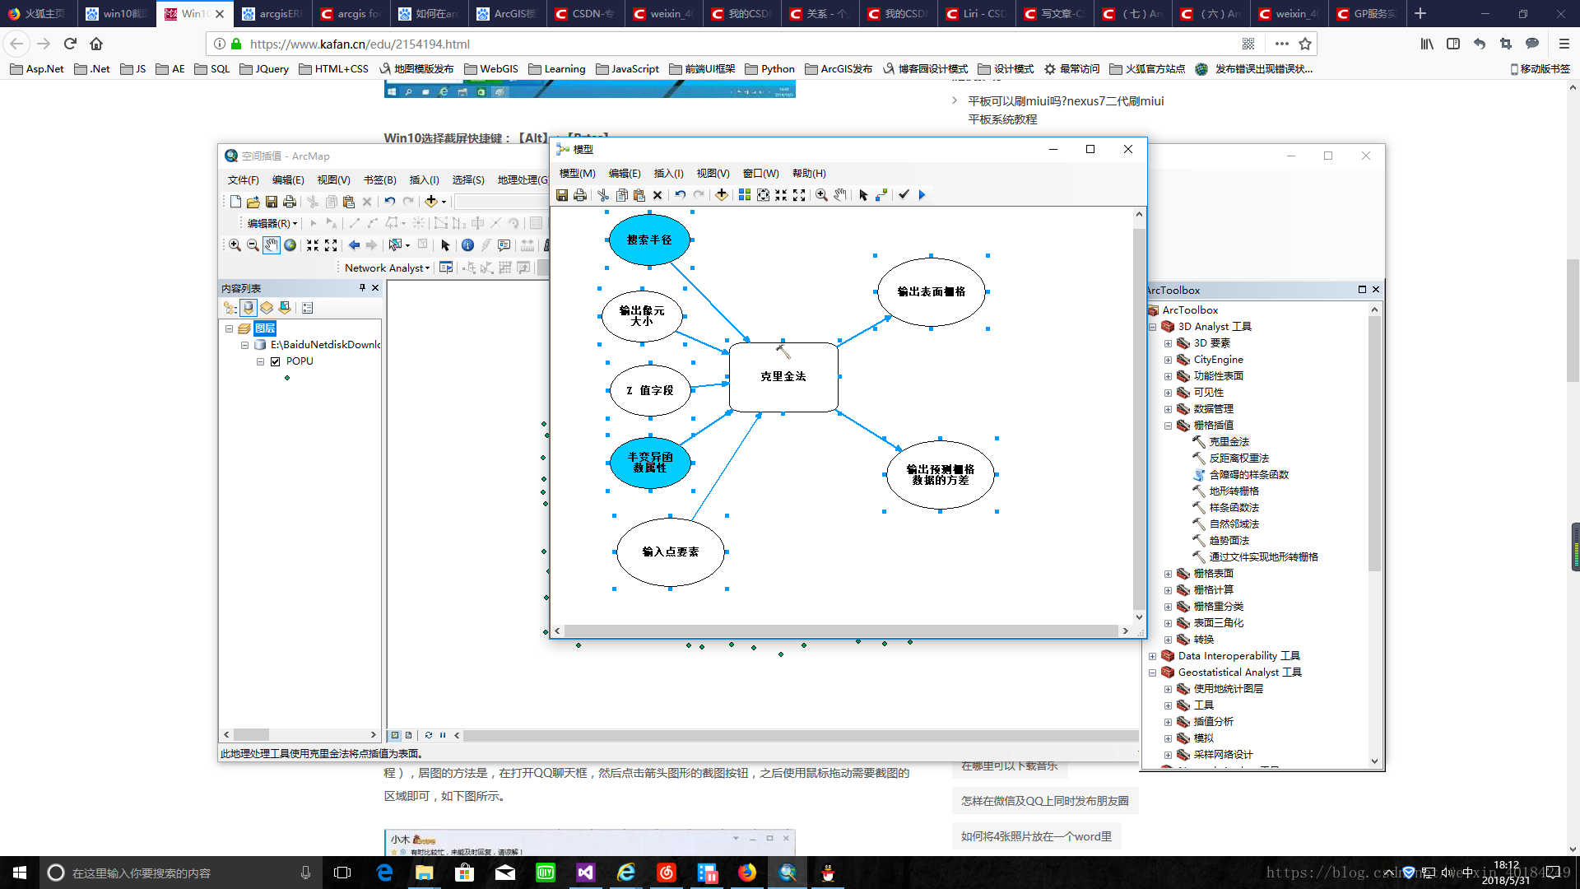The height and width of the screenshot is (889, 1580).
Task: Open the 编辑器(R) editor dropdown
Action: [x=272, y=223]
